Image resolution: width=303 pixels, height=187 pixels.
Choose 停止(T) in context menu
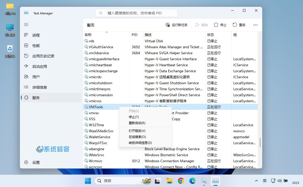tap(145, 117)
